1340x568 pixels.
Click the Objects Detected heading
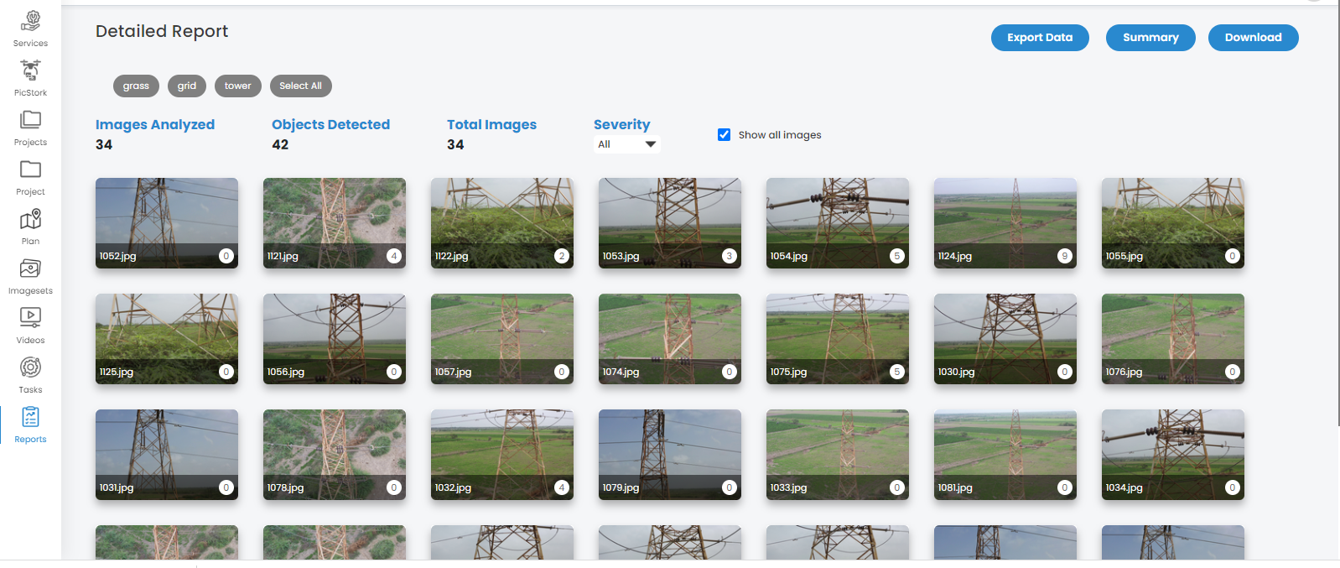(x=331, y=124)
